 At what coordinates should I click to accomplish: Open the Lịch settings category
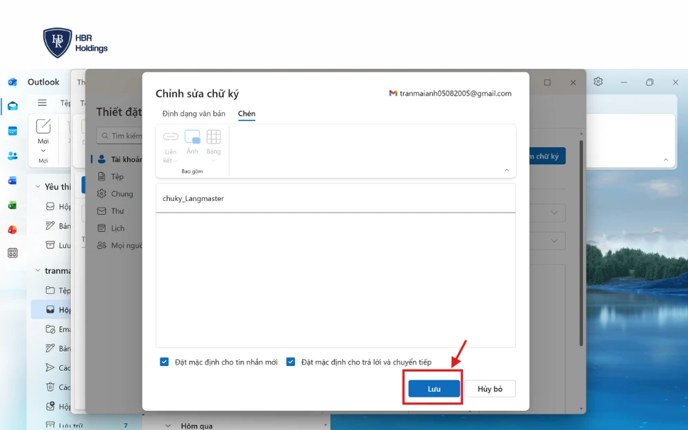click(x=111, y=228)
